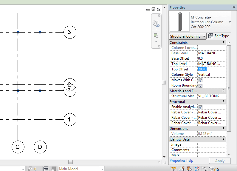Collapse the Materials and Finishes section
Viewport: 237px width, 171px height.
pos(223,91)
